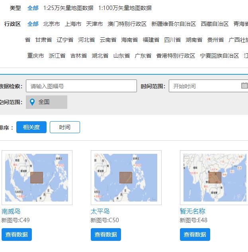Click 查看数据 for 南威岛 C49

tap(17, 235)
